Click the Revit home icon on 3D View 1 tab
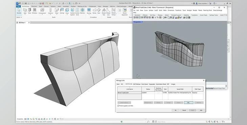The height and width of the screenshot is (125, 247). pos(17,23)
